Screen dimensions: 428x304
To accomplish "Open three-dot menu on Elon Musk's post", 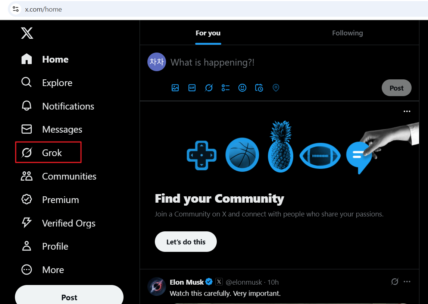I will (407, 281).
